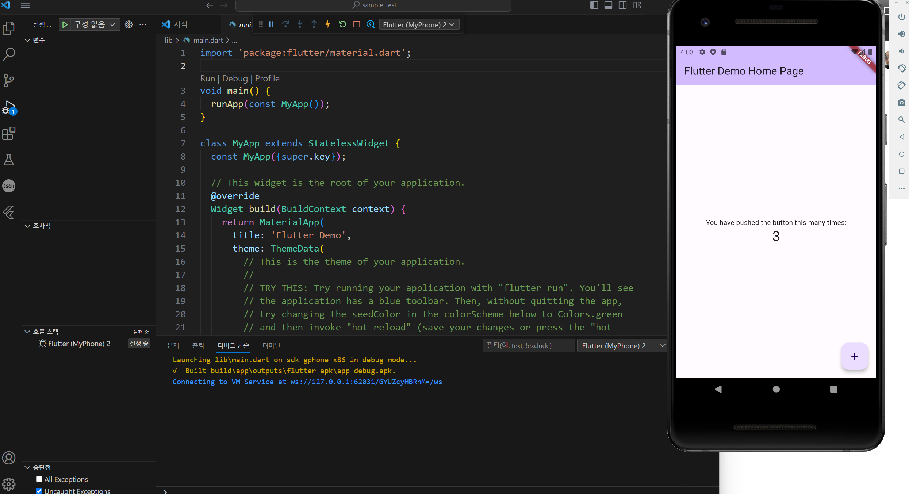The width and height of the screenshot is (909, 494).
Task: Switch to the problems tab
Action: tap(173, 345)
